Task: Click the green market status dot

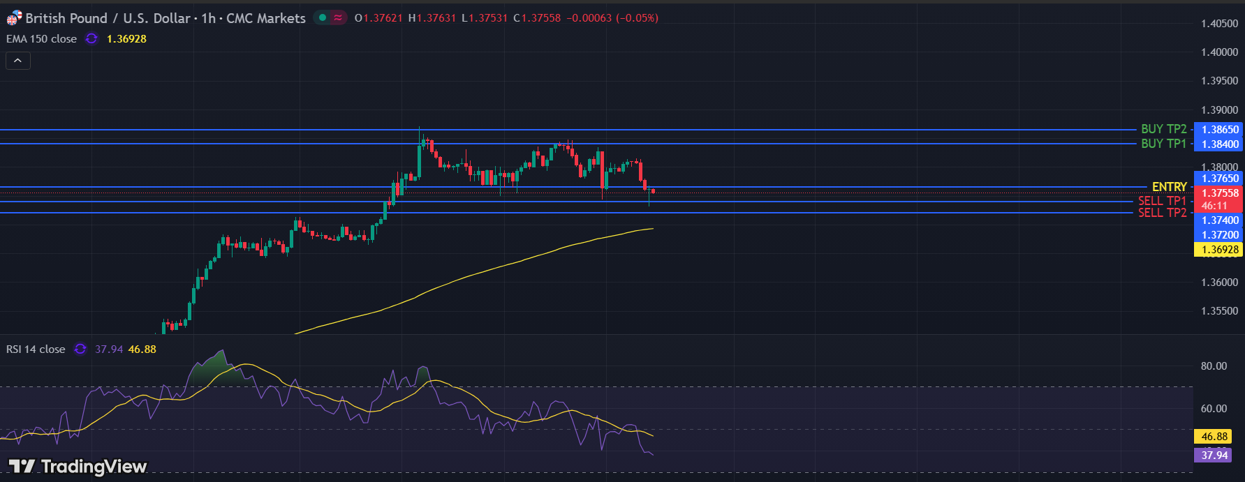Action: (323, 17)
